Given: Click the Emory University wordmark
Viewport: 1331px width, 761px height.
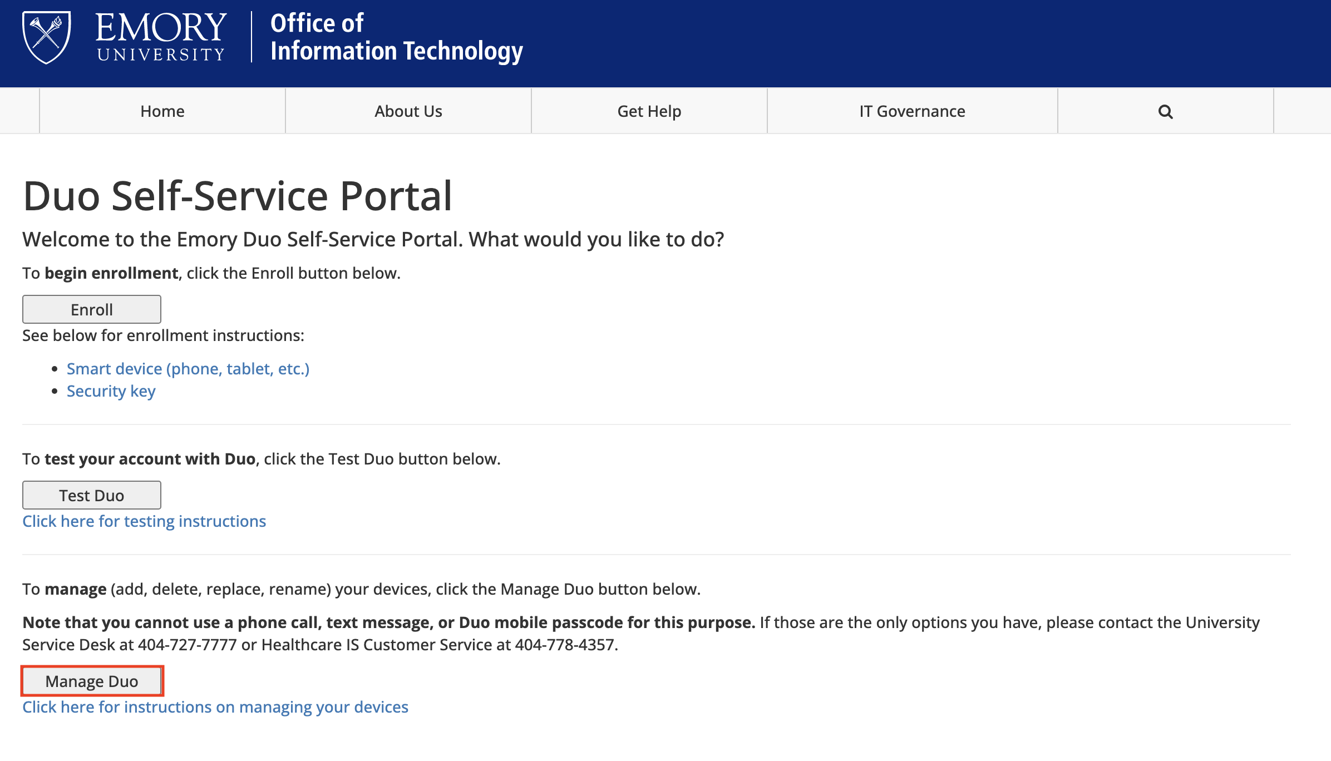Looking at the screenshot, I should (161, 37).
